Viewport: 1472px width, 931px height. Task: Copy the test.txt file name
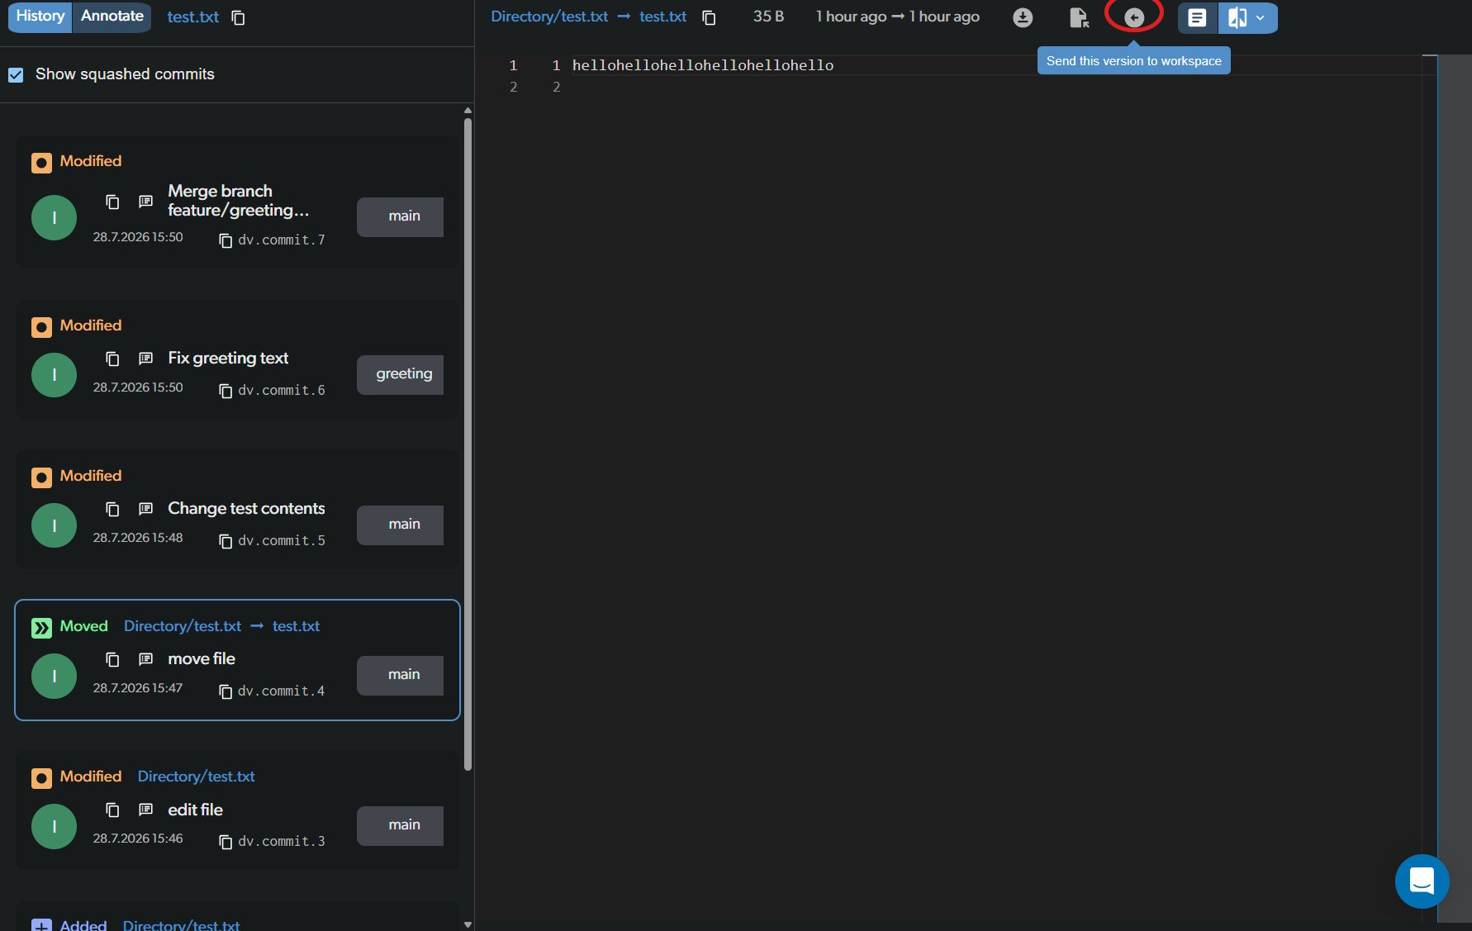pyautogui.click(x=239, y=17)
